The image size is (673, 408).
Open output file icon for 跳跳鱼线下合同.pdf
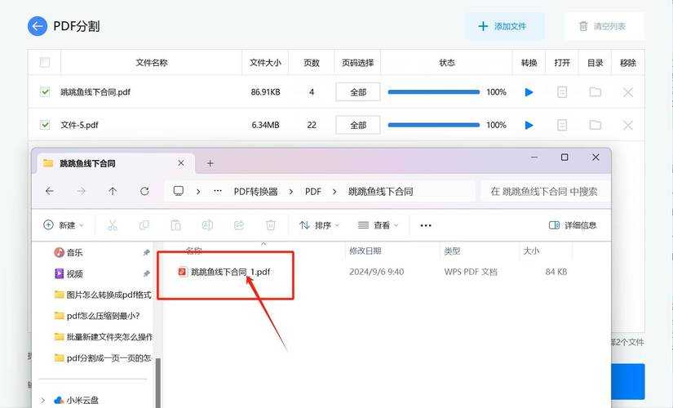tap(562, 92)
